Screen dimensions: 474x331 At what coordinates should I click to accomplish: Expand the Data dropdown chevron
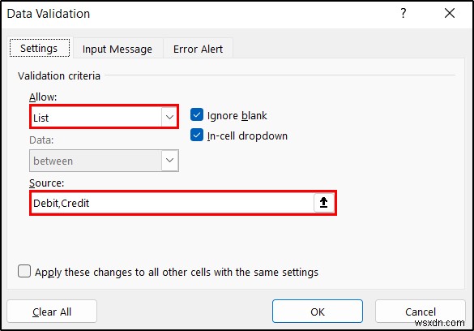point(170,161)
